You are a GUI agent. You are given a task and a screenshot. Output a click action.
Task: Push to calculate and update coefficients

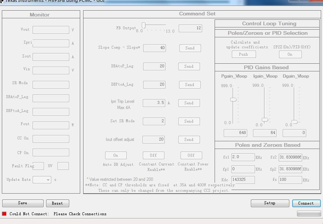point(244,54)
